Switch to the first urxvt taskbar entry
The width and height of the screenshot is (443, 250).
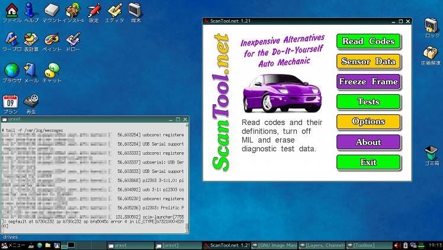[x=130, y=245]
